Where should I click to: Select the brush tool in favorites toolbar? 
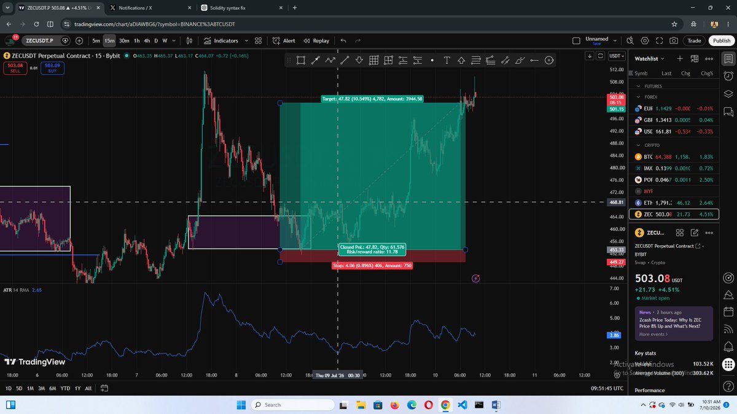coord(520,60)
